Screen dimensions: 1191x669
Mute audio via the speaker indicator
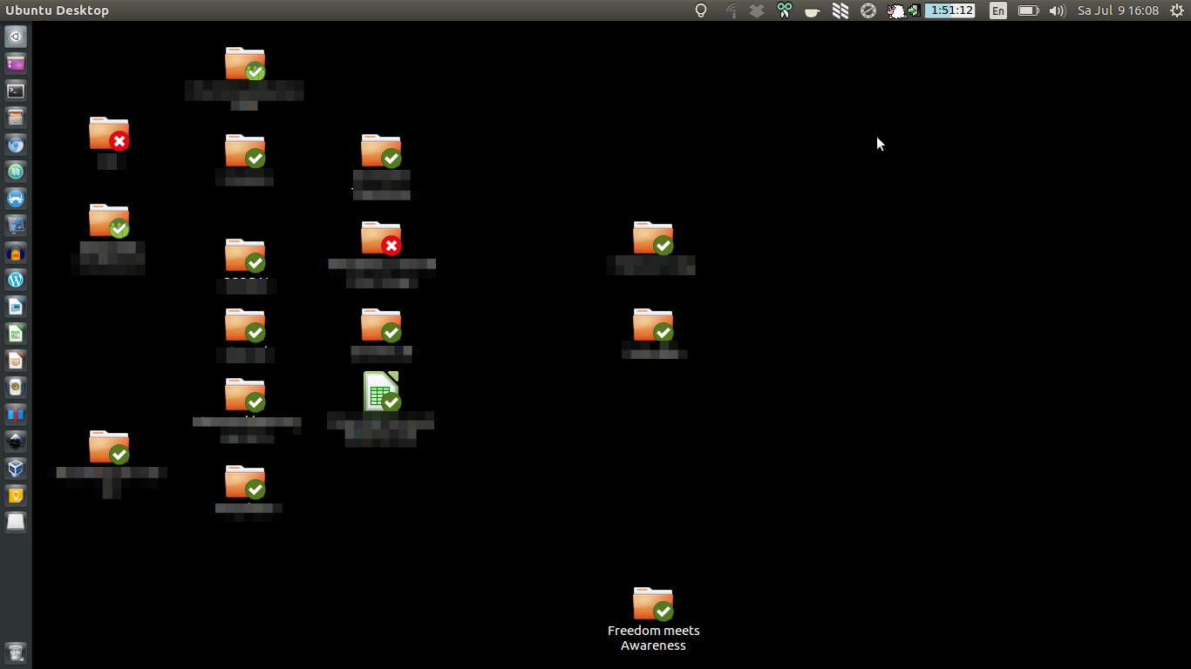1056,10
